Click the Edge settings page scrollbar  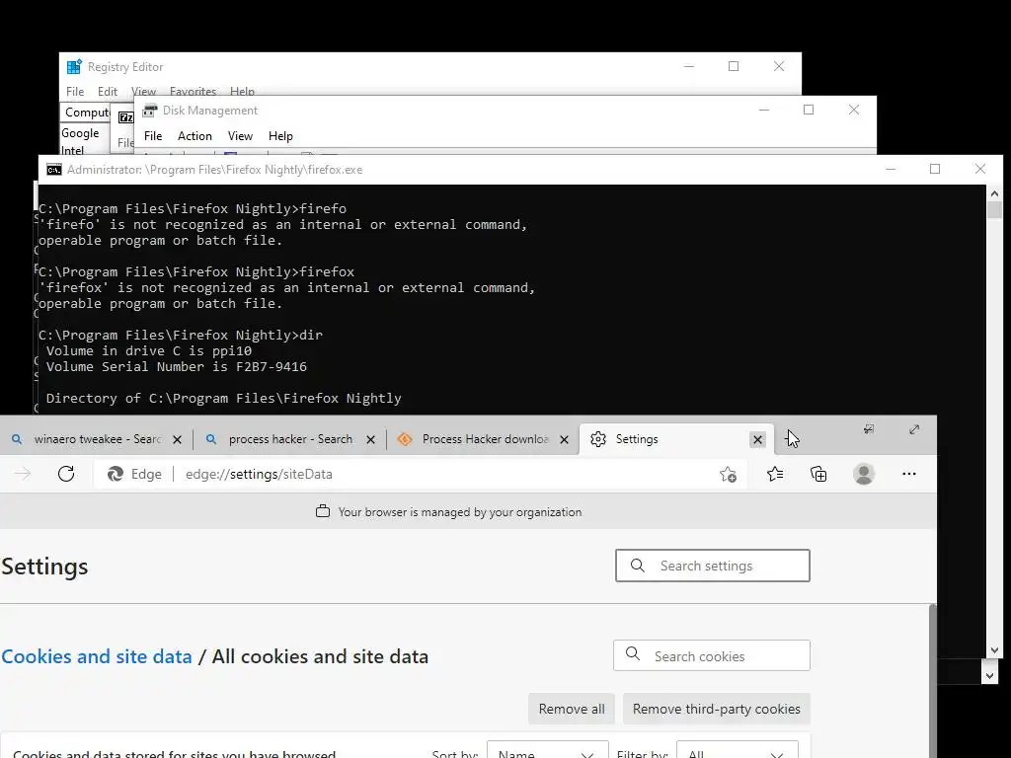[932, 681]
